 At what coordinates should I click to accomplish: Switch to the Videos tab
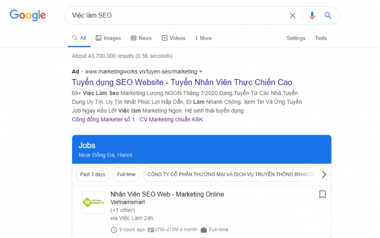coord(174,38)
